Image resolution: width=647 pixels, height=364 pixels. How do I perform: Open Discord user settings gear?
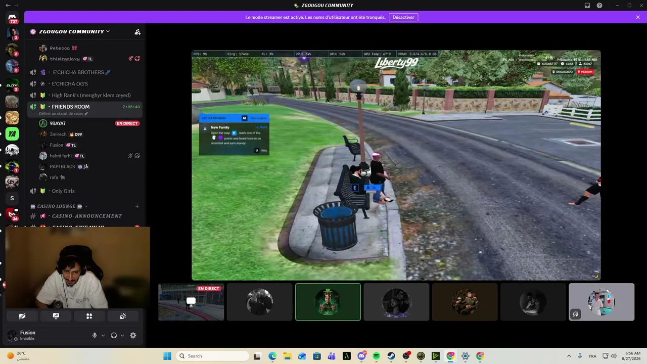coord(133,335)
